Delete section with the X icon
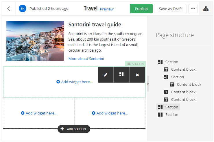The width and height of the screenshot is (214, 142). (x=137, y=75)
